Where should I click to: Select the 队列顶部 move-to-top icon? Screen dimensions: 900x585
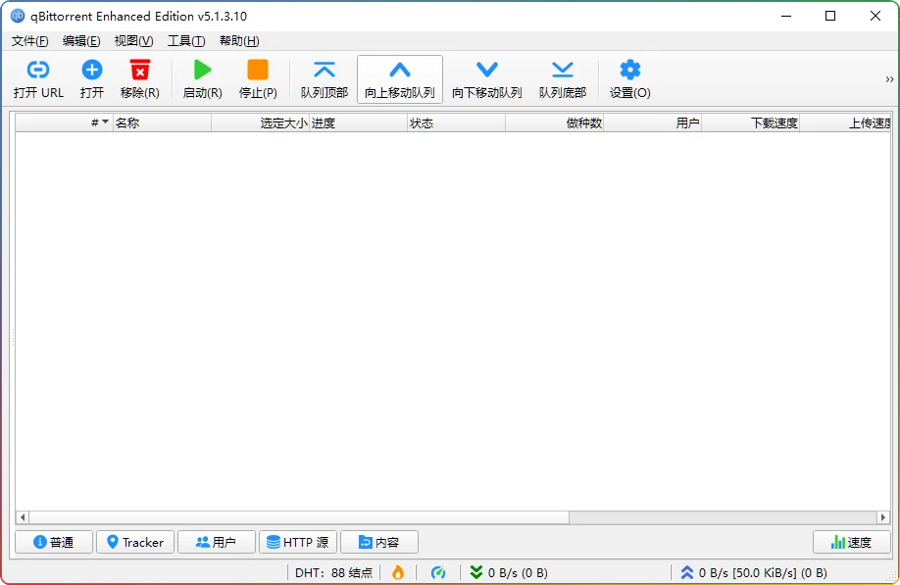tap(323, 70)
